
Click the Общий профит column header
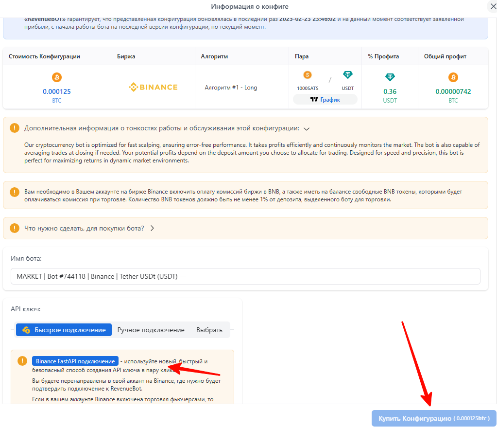click(x=446, y=56)
